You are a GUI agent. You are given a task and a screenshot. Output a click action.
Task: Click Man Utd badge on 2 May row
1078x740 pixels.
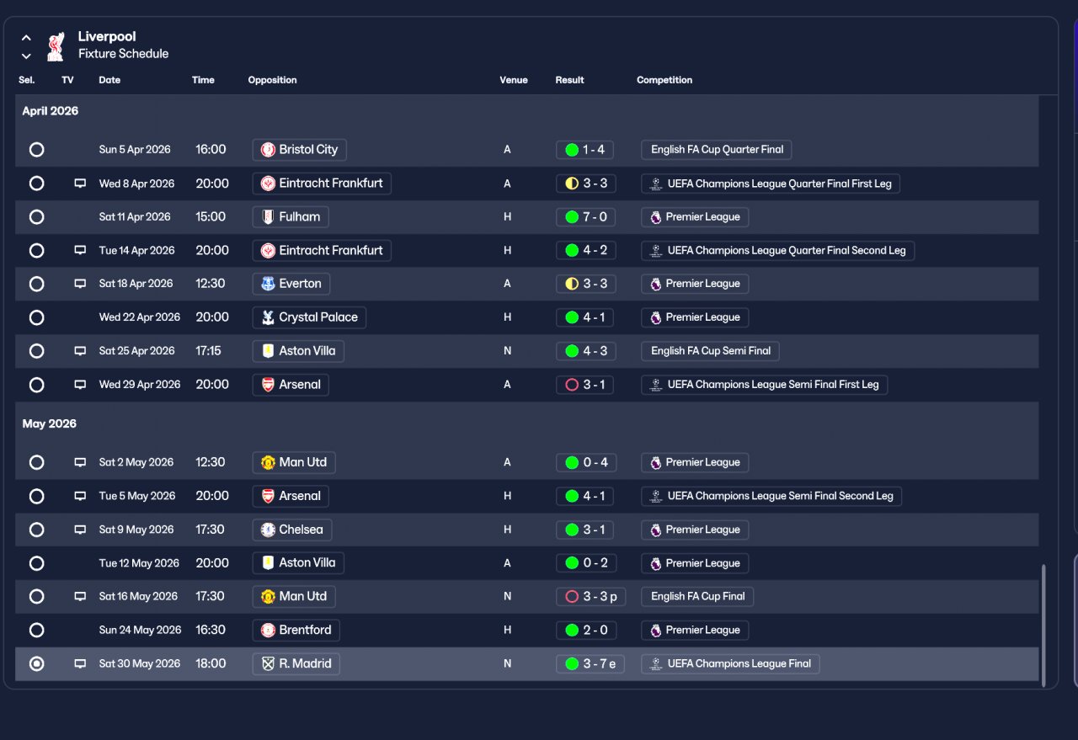point(268,462)
